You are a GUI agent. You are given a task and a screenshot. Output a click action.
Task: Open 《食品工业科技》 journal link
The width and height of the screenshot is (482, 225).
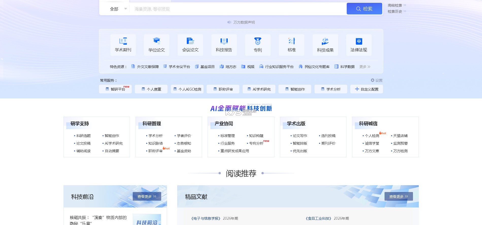pos(319,218)
